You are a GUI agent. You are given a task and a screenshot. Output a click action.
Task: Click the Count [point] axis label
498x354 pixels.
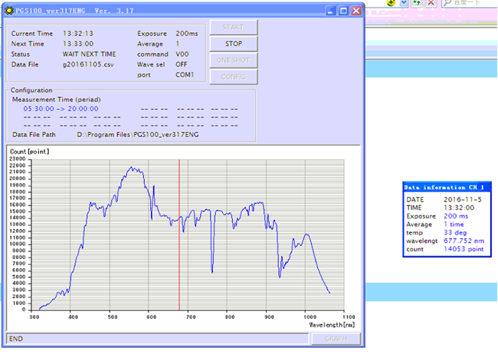pyautogui.click(x=30, y=152)
